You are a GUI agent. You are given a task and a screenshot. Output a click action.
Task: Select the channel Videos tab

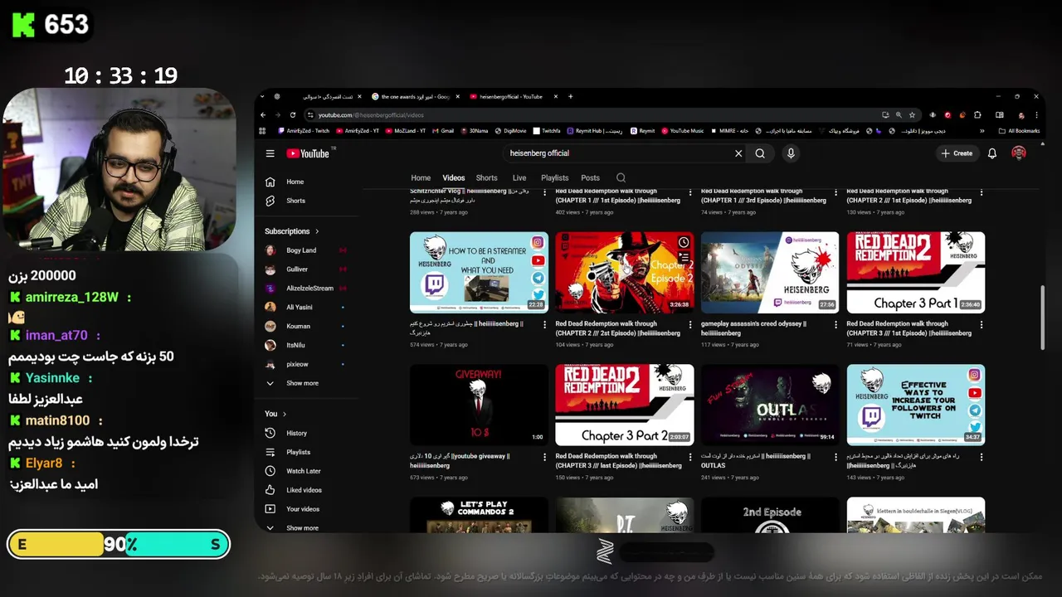click(454, 177)
